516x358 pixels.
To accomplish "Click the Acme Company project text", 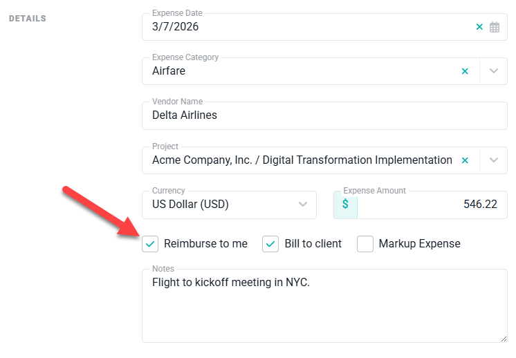I will click(x=302, y=160).
